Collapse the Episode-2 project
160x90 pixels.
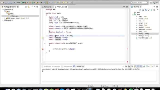3,9
